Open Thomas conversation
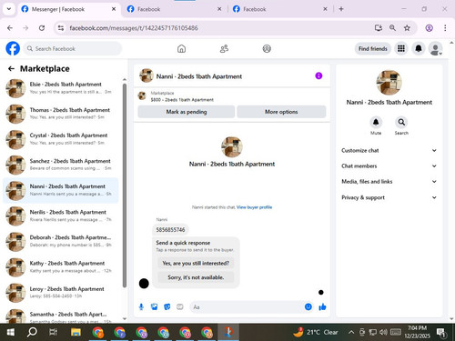The height and width of the screenshot is (341, 455). (61, 114)
